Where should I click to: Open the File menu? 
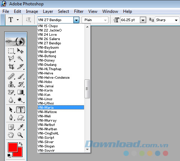[6, 11]
